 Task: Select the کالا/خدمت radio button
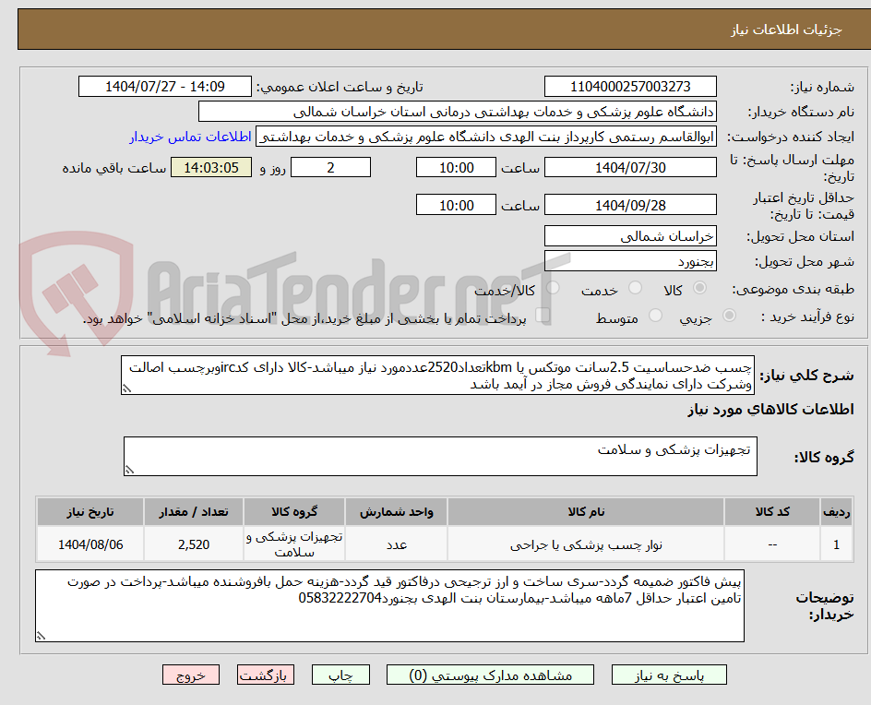552,288
